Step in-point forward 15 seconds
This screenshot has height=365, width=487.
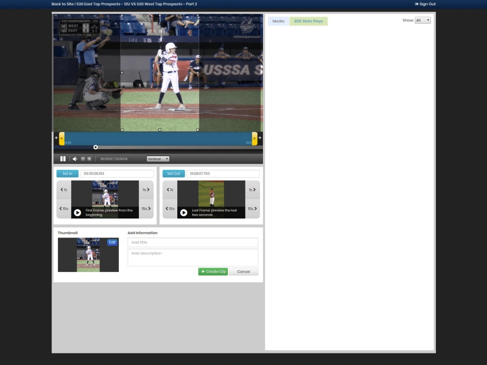pyautogui.click(x=146, y=209)
